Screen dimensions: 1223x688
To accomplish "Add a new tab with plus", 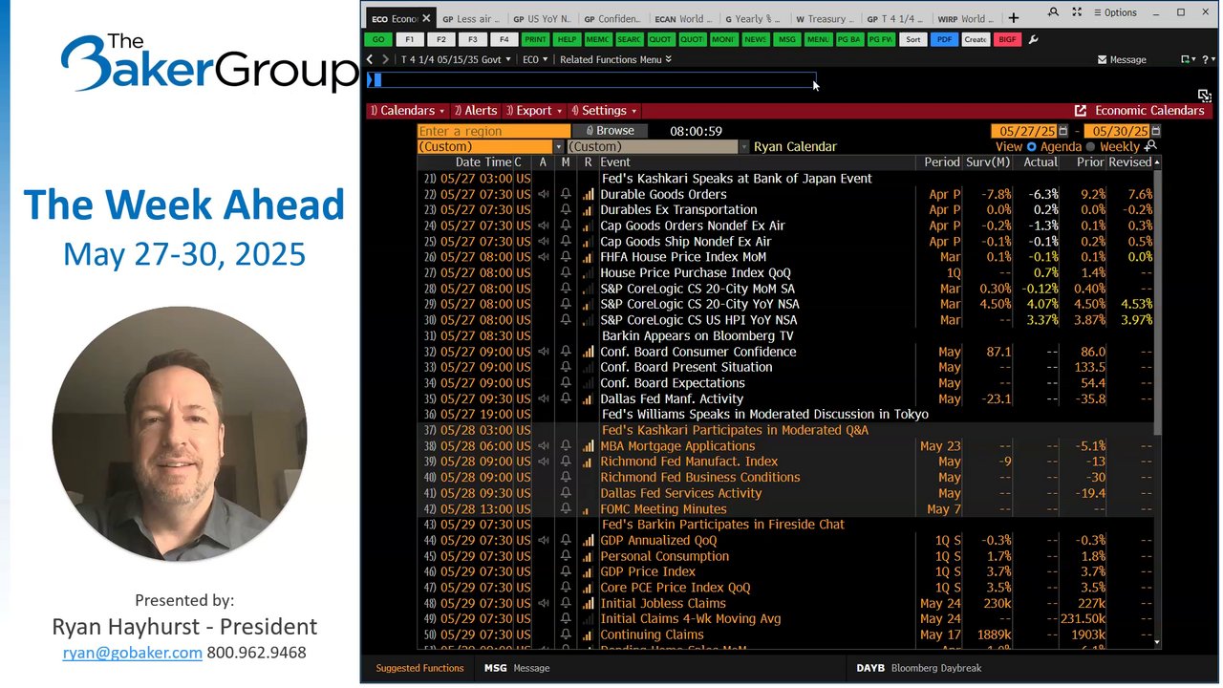I will (x=1014, y=18).
